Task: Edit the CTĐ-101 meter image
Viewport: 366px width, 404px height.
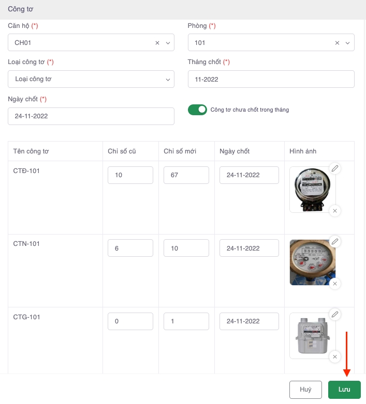Action: [335, 168]
